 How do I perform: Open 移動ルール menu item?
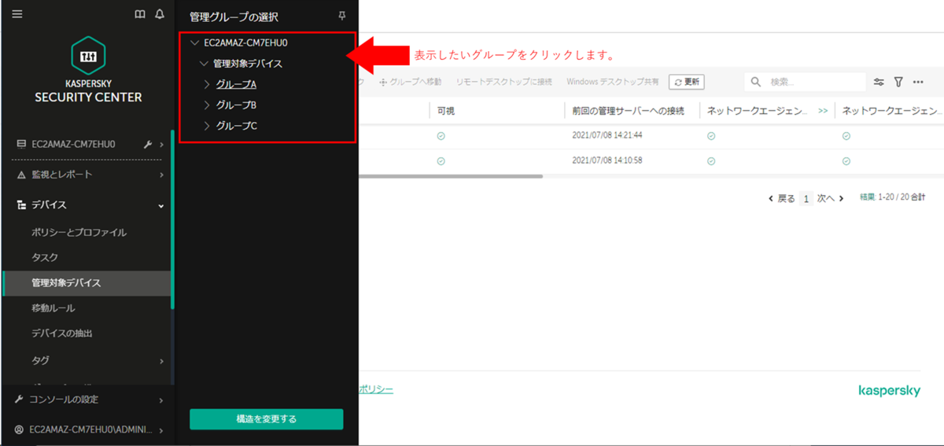coord(53,308)
